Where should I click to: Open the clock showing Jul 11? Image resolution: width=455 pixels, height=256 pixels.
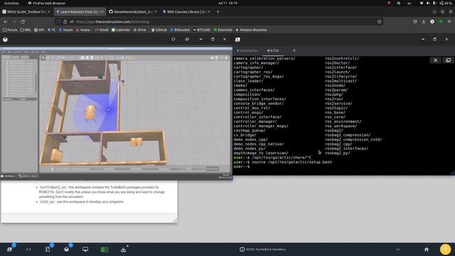pyautogui.click(x=227, y=3)
